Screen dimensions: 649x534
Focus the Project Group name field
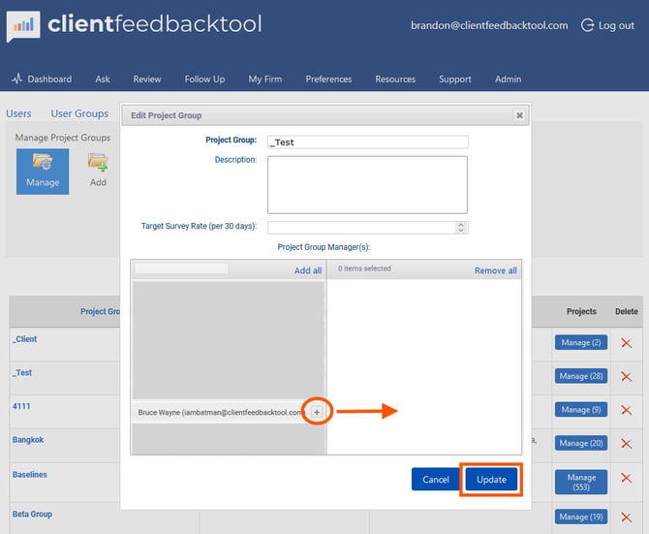[x=367, y=142]
